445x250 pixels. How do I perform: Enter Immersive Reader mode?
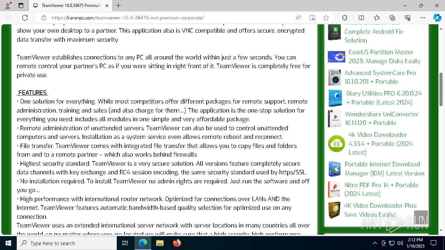(312, 18)
